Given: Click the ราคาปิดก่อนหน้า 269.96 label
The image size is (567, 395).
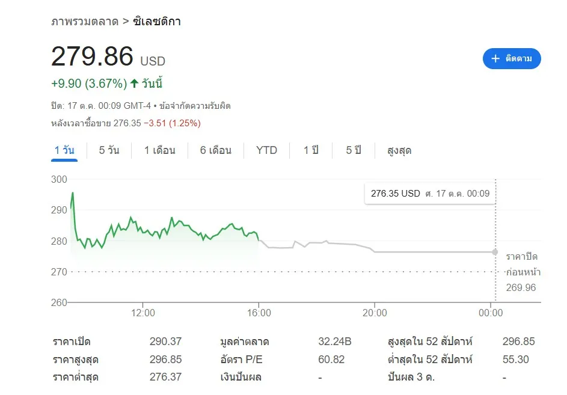Looking at the screenshot, I should click(x=521, y=272).
